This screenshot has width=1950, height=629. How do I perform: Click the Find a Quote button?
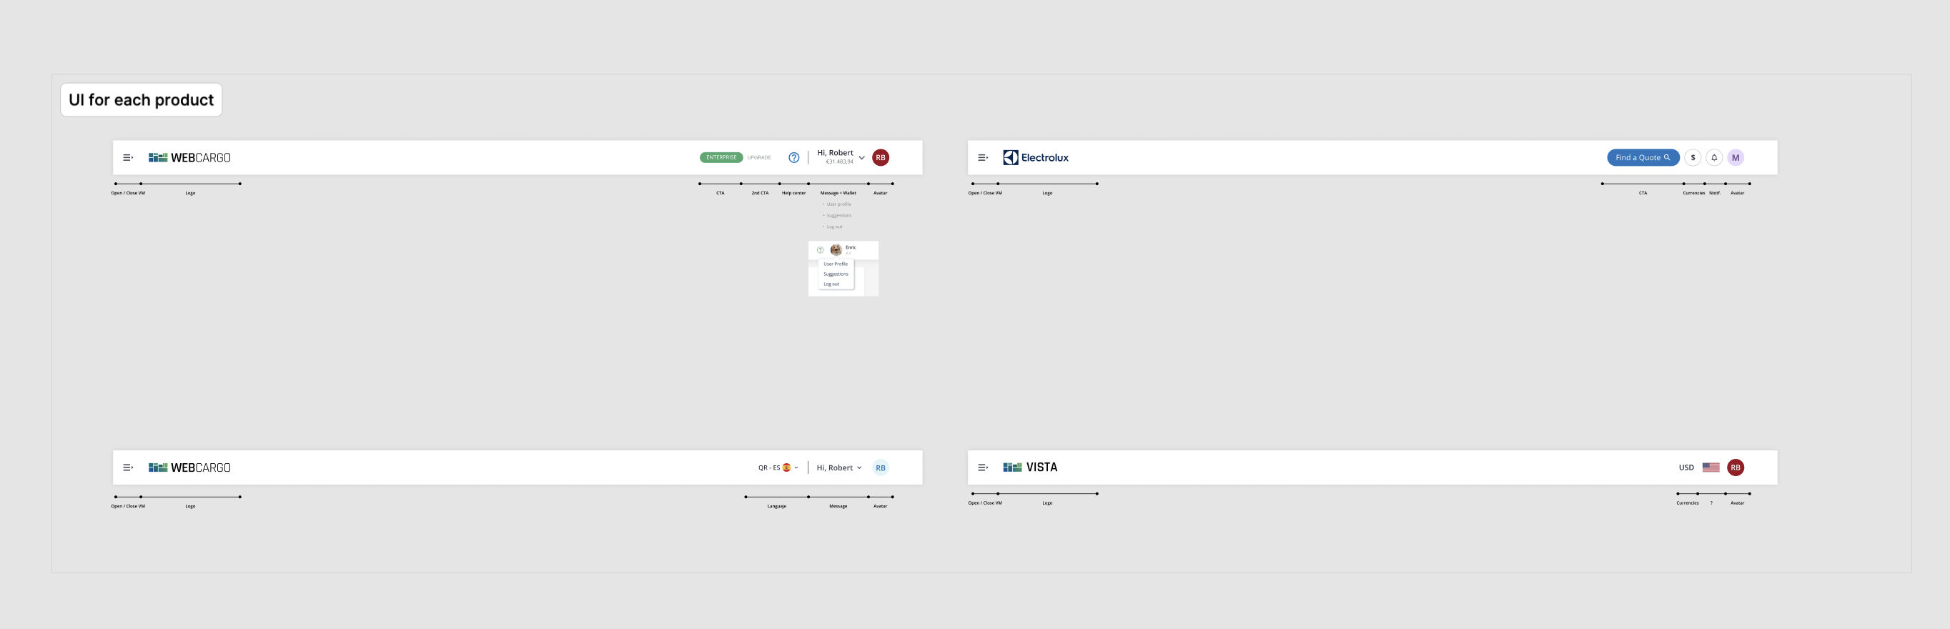[1643, 157]
